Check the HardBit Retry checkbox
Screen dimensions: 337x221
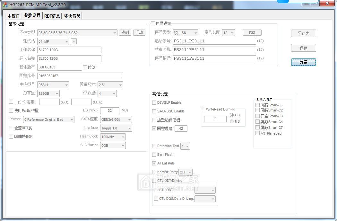(x=154, y=172)
